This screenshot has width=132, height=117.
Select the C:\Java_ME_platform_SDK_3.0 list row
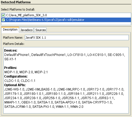(x=66, y=15)
